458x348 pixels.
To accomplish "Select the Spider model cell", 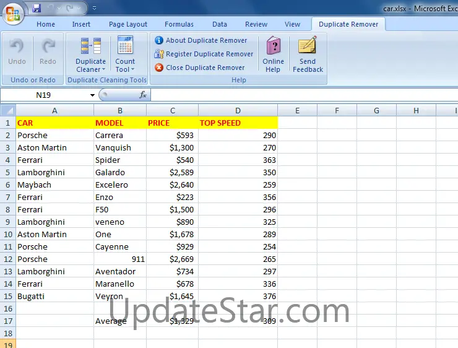I will click(x=120, y=160).
